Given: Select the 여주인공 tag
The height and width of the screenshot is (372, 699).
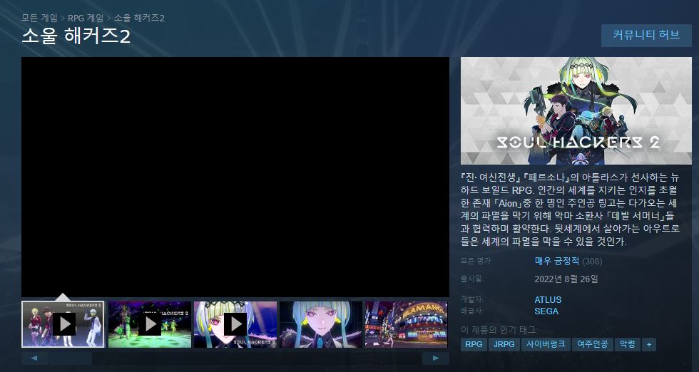Looking at the screenshot, I should pyautogui.click(x=592, y=344).
